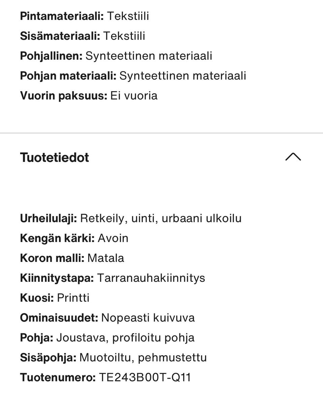This screenshot has width=323, height=405.
Task: Select the Ominaisuudet row
Action: (x=108, y=317)
